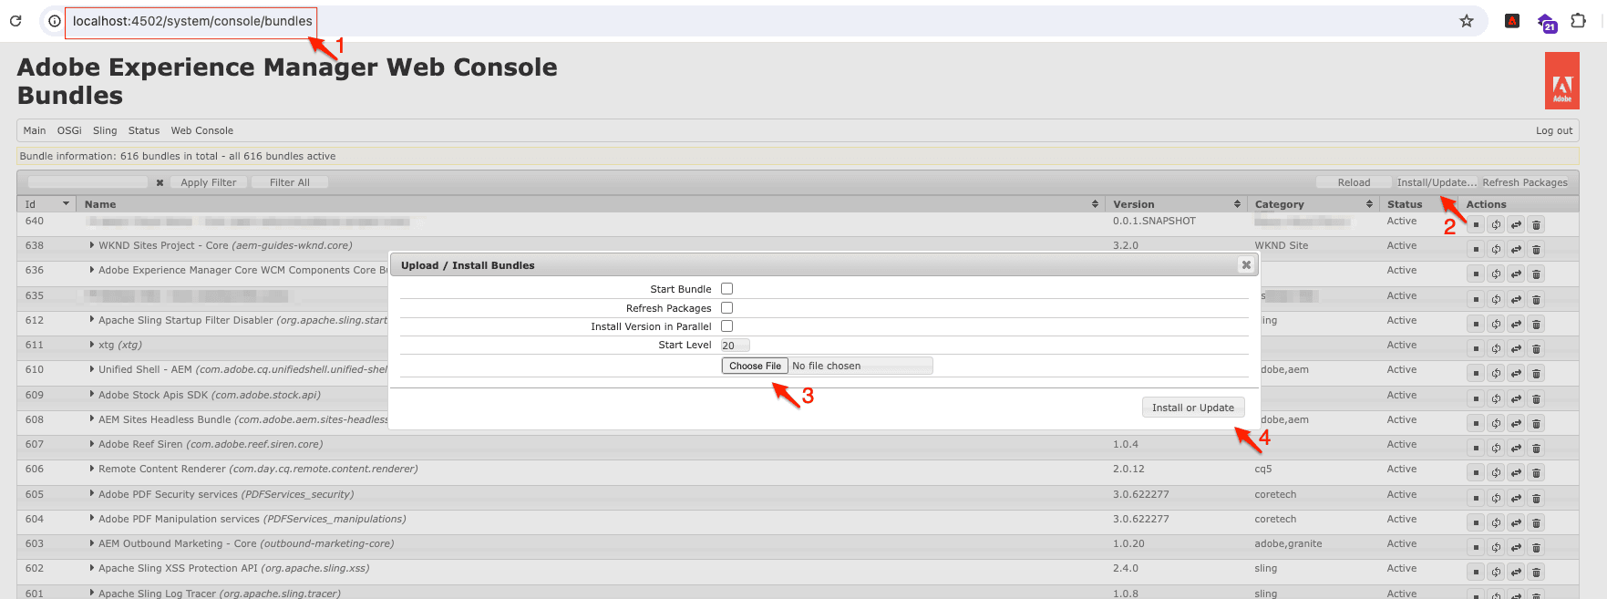Close the Upload / Install Bundles dialog
The height and width of the screenshot is (599, 1607).
(x=1246, y=264)
